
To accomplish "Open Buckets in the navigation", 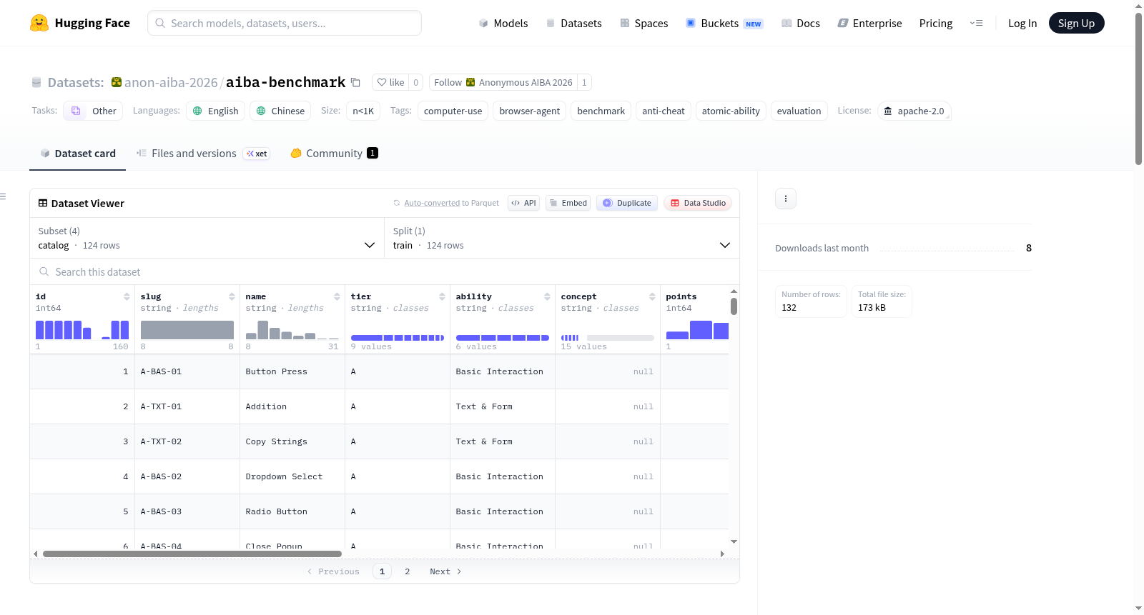I will [724, 23].
